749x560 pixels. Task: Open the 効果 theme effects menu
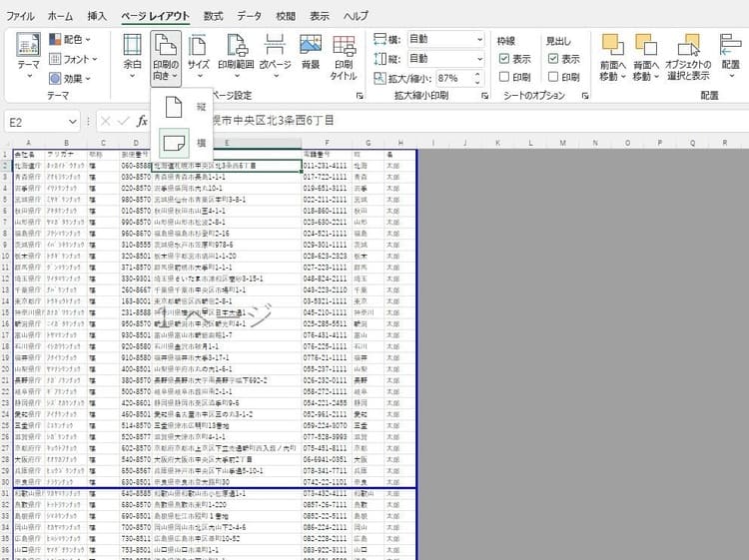pyautogui.click(x=70, y=78)
